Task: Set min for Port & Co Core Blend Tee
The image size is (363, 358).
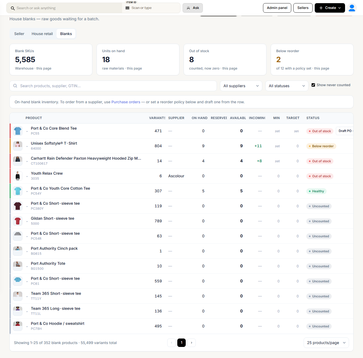Action: tap(277, 131)
